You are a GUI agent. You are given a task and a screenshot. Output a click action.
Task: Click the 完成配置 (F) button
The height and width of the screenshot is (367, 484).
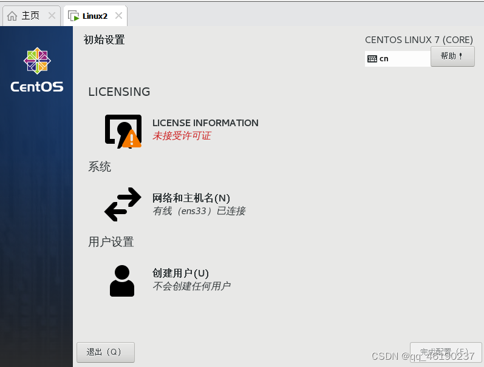click(446, 352)
